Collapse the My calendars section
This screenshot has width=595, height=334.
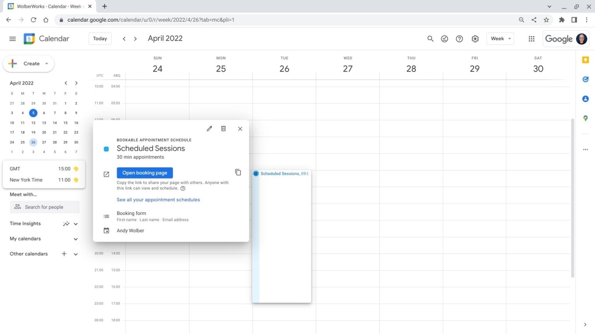pyautogui.click(x=75, y=239)
